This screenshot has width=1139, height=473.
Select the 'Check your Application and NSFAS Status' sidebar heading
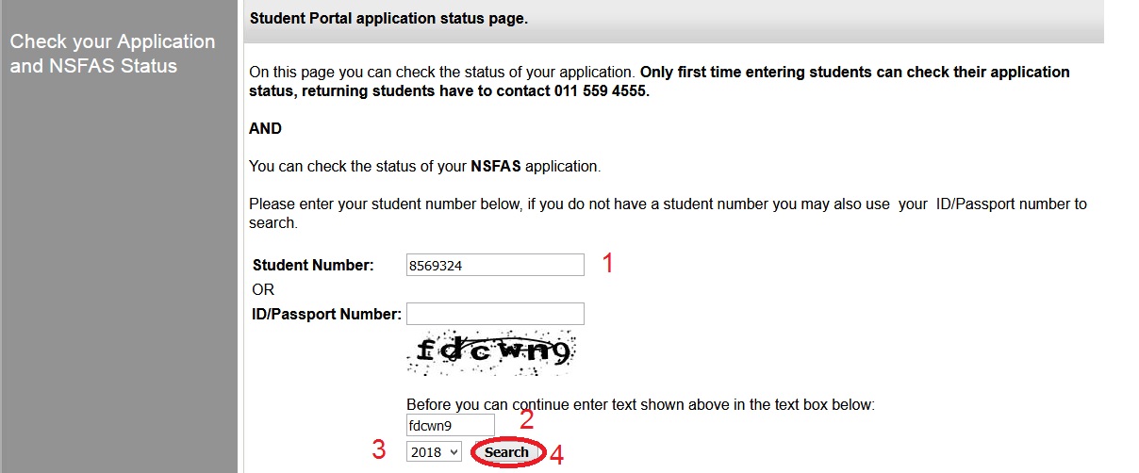[x=112, y=54]
